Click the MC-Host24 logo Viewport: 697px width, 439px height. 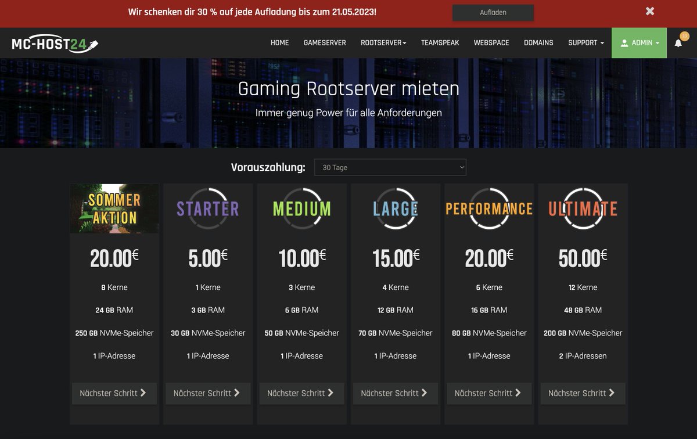click(x=52, y=42)
